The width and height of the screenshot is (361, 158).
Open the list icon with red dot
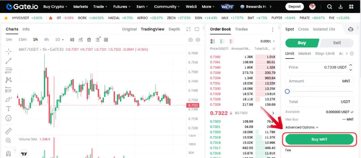pos(98,39)
